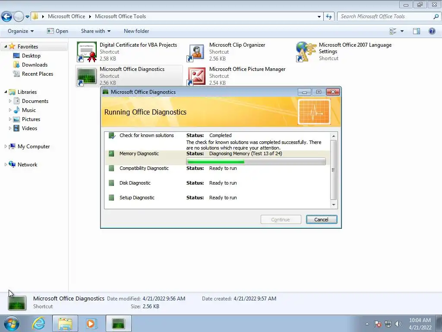This screenshot has height=332, width=442.
Task: Expand the Network node
Action: (x=6, y=164)
